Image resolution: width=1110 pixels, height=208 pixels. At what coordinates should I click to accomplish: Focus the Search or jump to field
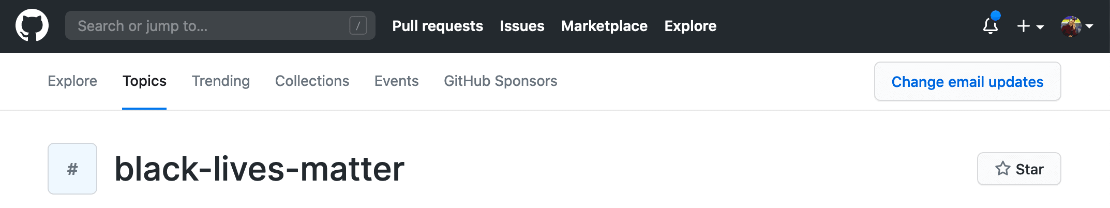pos(207,25)
